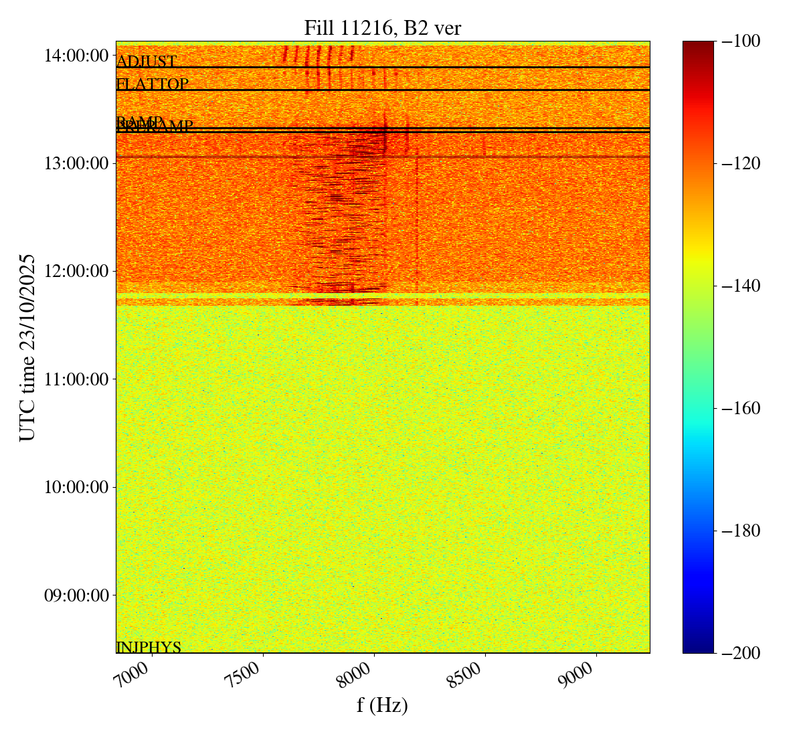
Task: Click the 13:00:00 time axis tick label
Action: click(x=76, y=163)
